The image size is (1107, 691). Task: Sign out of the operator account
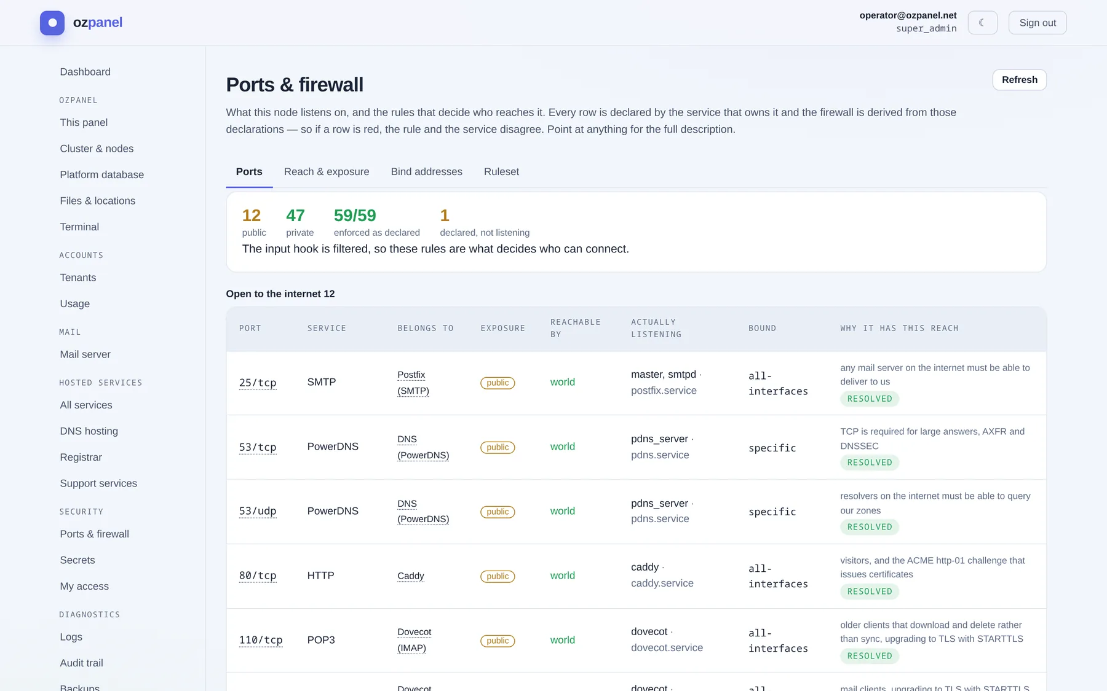click(1037, 23)
